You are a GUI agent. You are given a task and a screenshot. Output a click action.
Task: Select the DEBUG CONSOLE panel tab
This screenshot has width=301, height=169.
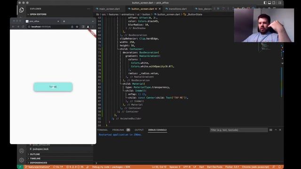click(158, 130)
